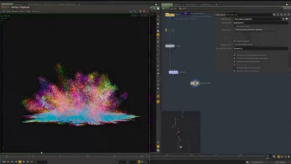Click the magnifier icon at playbar right end

(x=274, y=157)
